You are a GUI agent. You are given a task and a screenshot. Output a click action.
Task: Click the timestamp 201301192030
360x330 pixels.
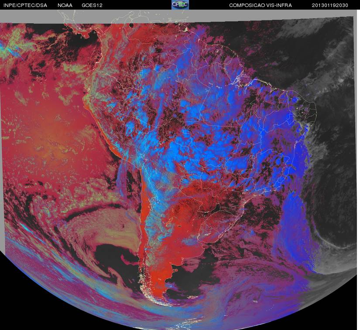330,5
